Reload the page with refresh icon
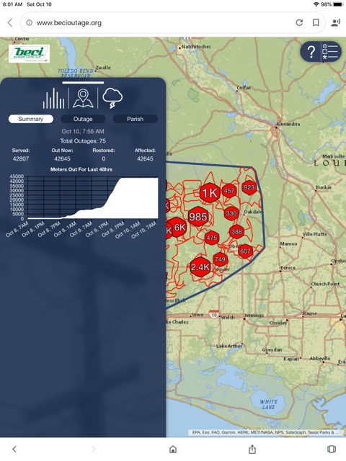The width and height of the screenshot is (346, 461). pyautogui.click(x=299, y=22)
